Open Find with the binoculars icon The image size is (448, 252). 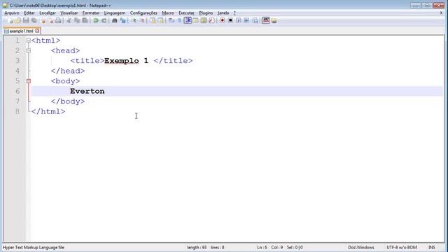(x=115, y=20)
